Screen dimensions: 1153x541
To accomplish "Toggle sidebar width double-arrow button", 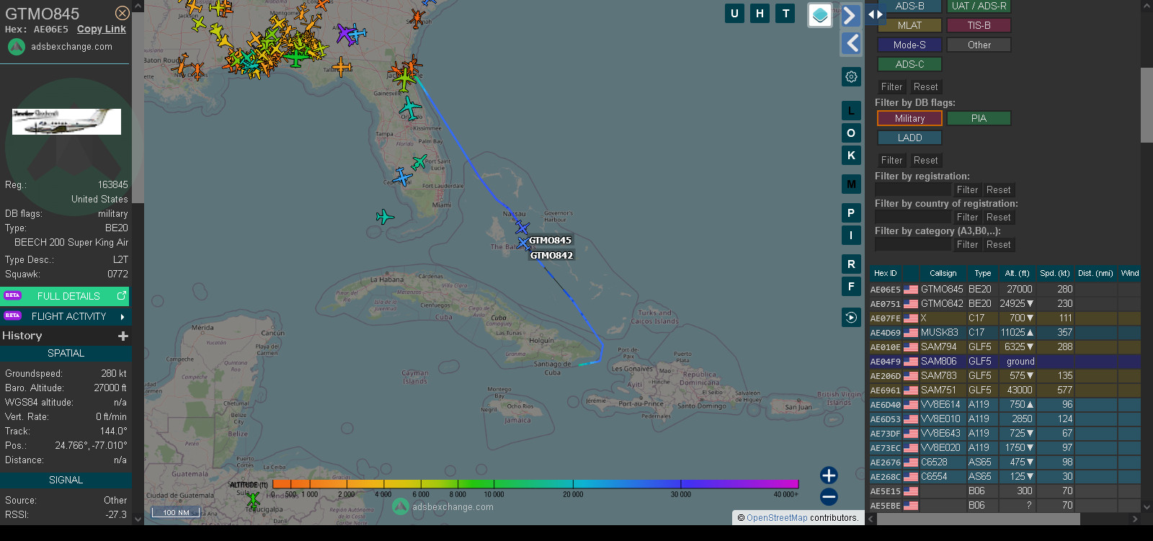I will click(875, 14).
